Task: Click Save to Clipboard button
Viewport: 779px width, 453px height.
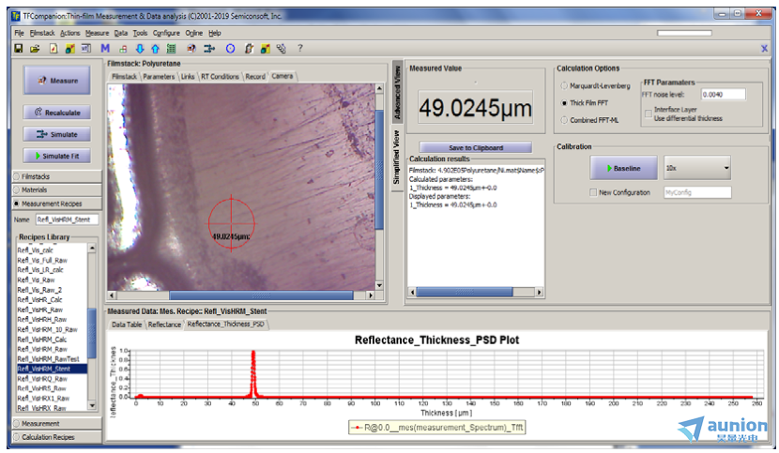Action: pos(476,148)
